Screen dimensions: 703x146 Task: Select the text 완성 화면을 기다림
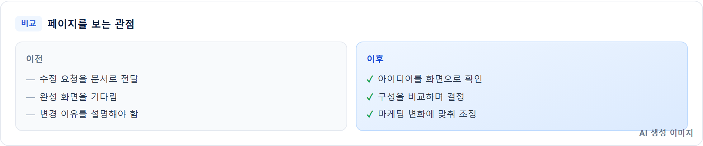pyautogui.click(x=79, y=97)
